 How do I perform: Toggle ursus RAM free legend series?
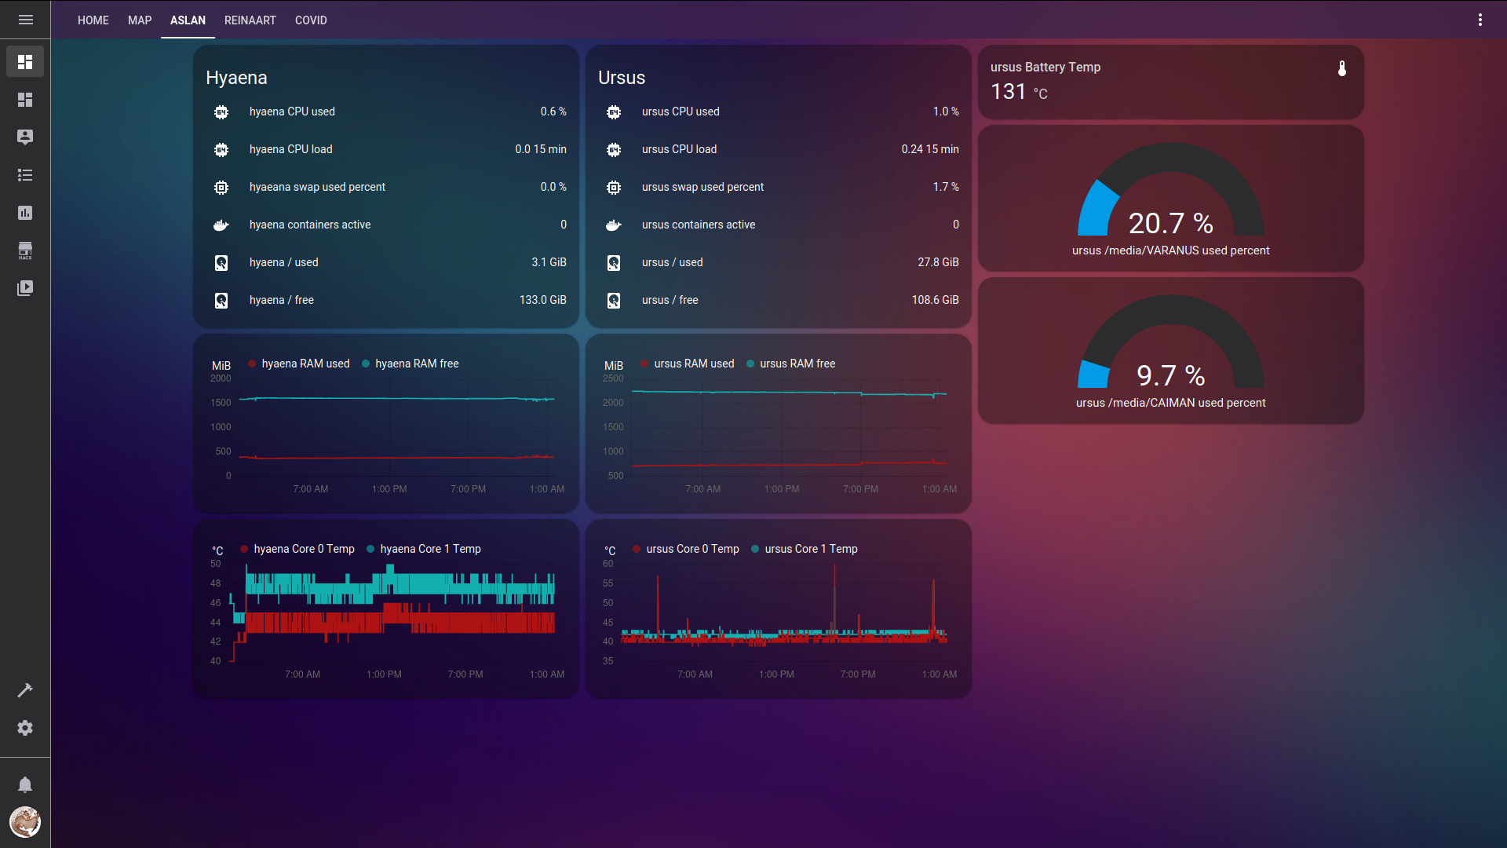click(x=791, y=364)
